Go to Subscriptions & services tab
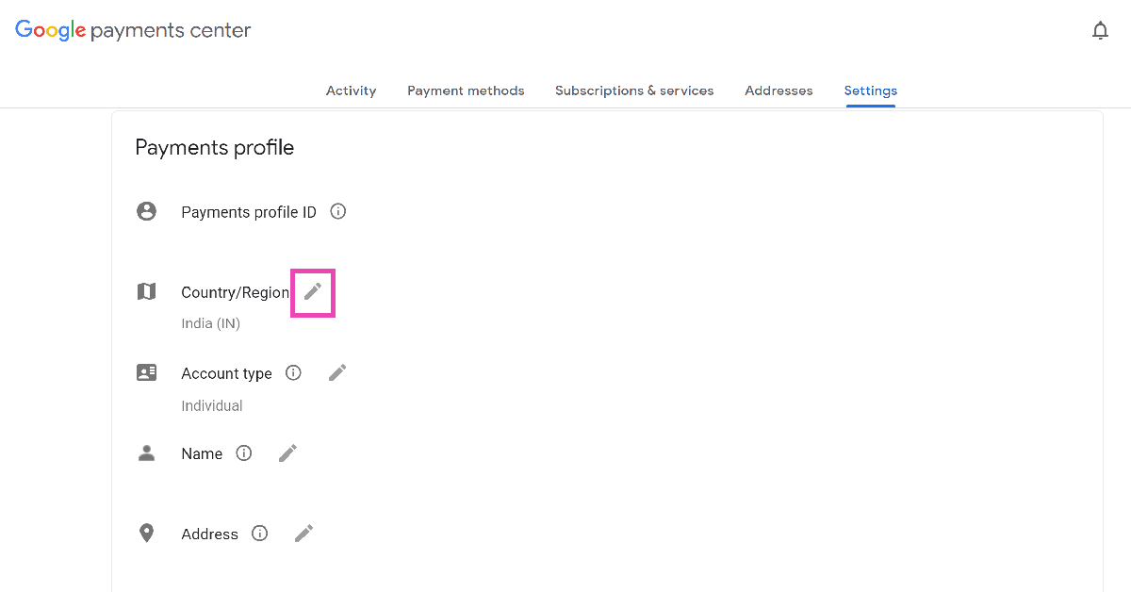 point(634,90)
